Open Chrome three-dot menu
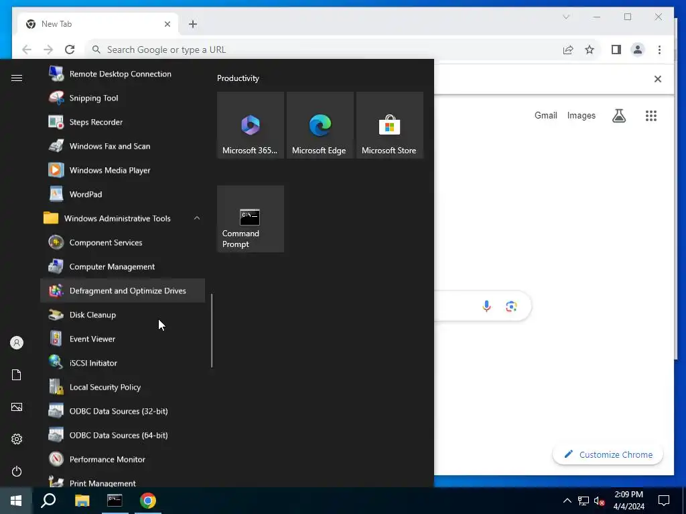The width and height of the screenshot is (686, 514). pyautogui.click(x=659, y=50)
